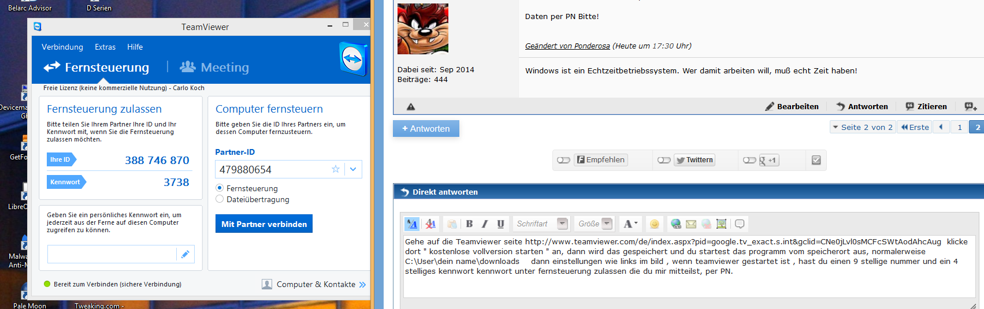Collapse the Direkt antworten header
984x309 pixels.
tap(689, 192)
